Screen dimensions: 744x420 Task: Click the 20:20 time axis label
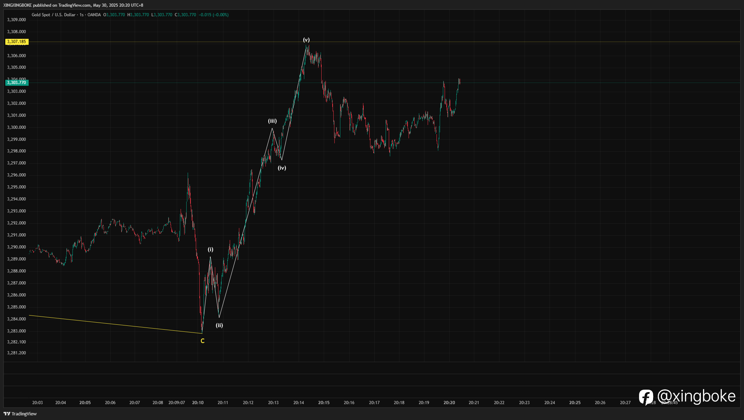pos(449,403)
